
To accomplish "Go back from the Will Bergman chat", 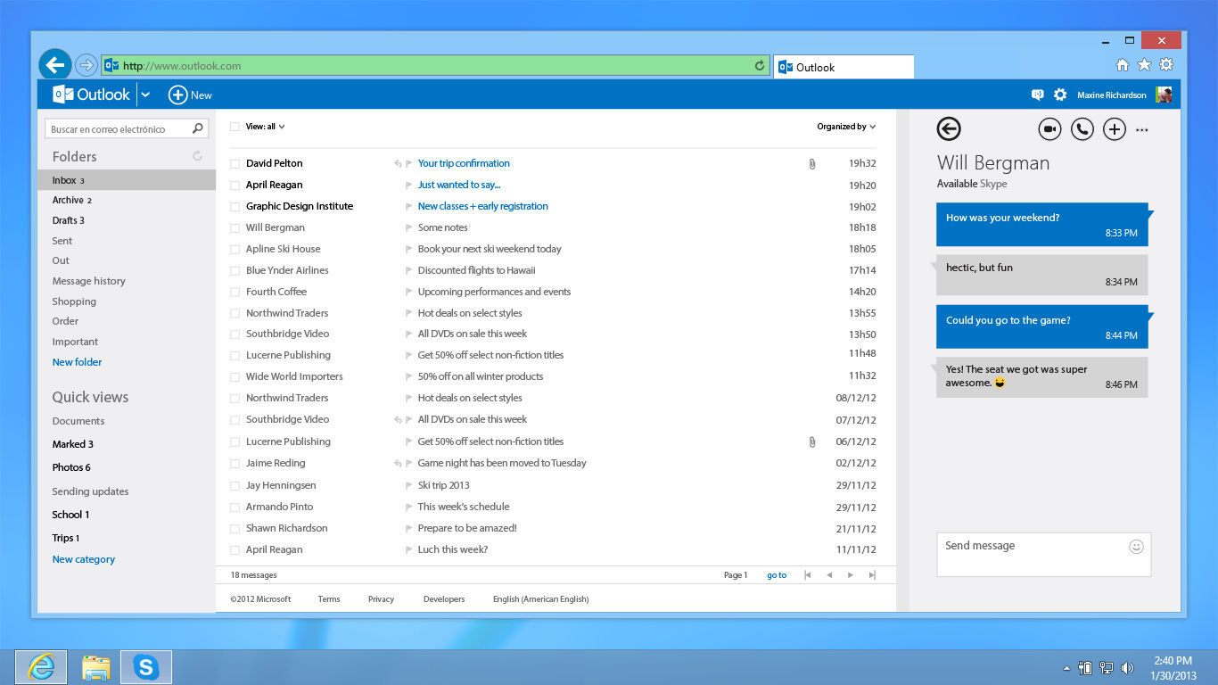I will coord(948,128).
